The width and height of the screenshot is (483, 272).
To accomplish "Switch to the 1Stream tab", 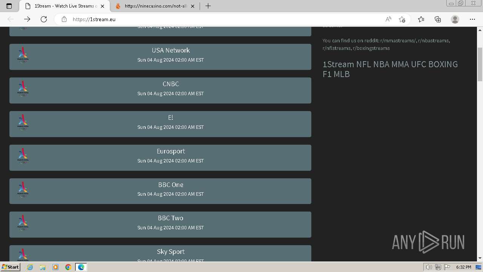I will pyautogui.click(x=65, y=6).
